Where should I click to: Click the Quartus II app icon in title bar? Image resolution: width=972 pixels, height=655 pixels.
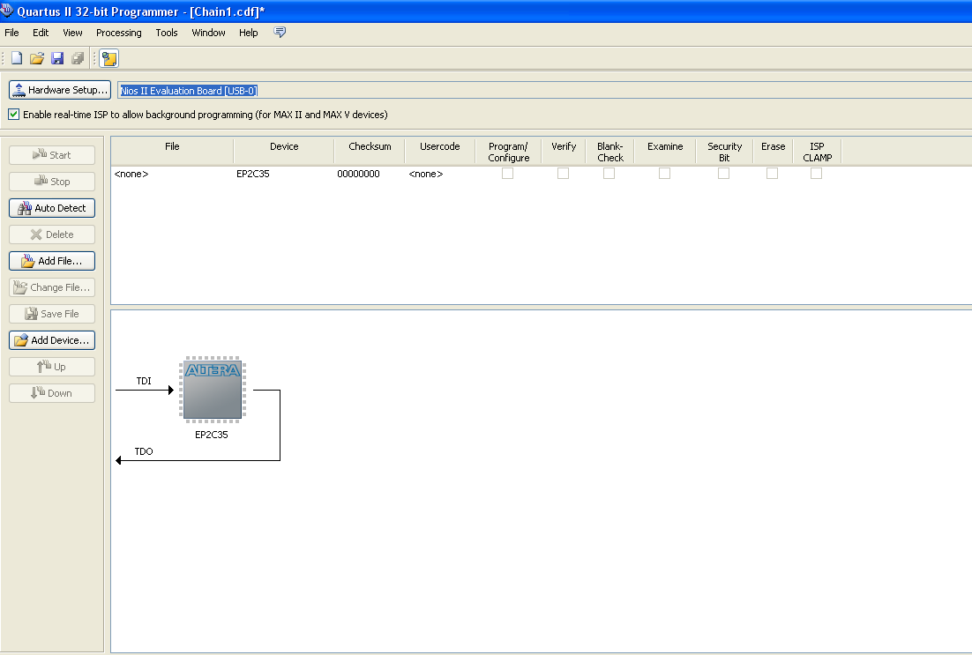[x=7, y=11]
